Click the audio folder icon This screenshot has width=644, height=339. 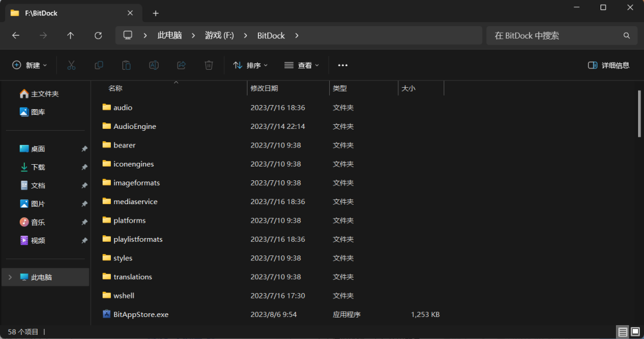pos(106,107)
